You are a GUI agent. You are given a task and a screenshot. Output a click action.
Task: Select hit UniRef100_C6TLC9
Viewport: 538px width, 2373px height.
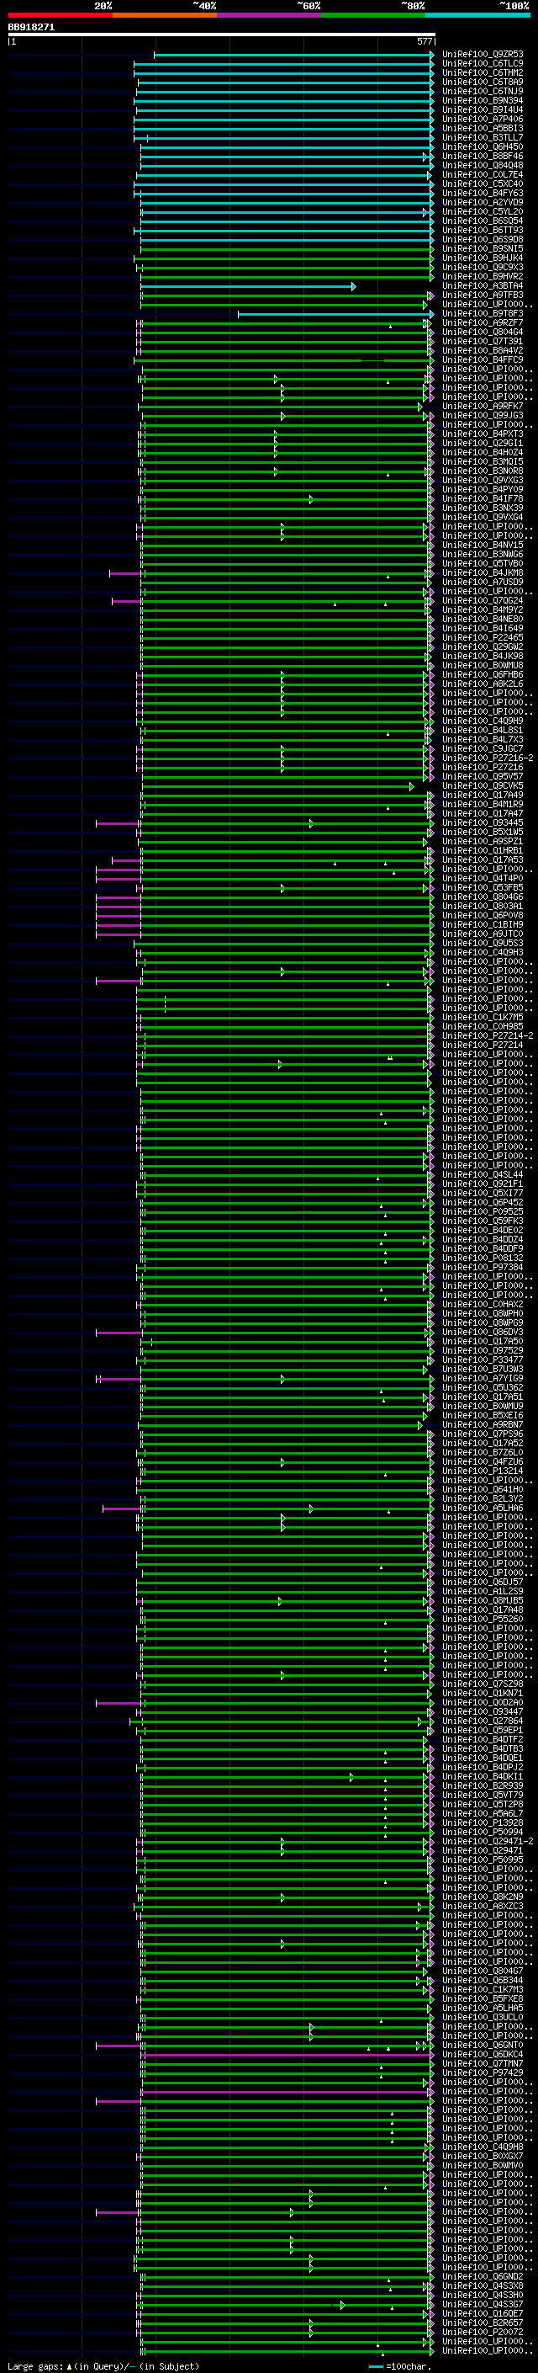click(x=483, y=64)
